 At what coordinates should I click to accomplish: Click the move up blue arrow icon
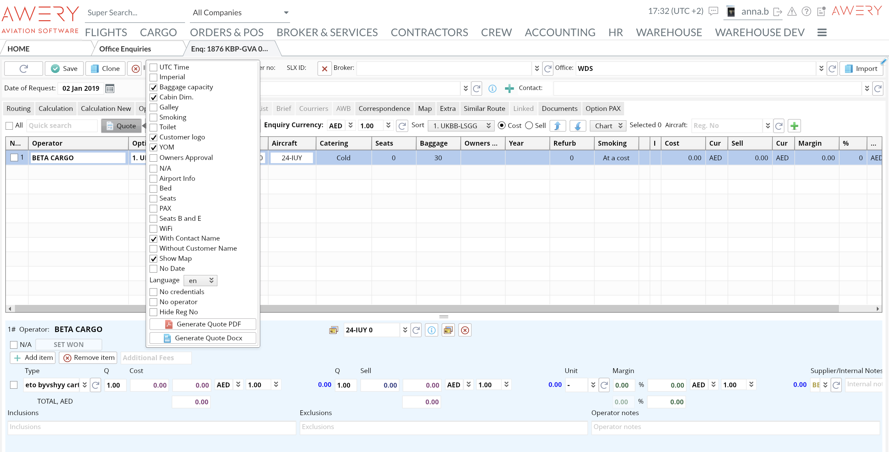click(x=557, y=126)
